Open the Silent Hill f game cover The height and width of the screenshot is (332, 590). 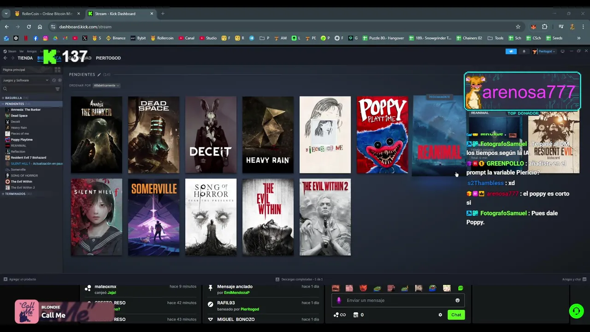pyautogui.click(x=96, y=217)
